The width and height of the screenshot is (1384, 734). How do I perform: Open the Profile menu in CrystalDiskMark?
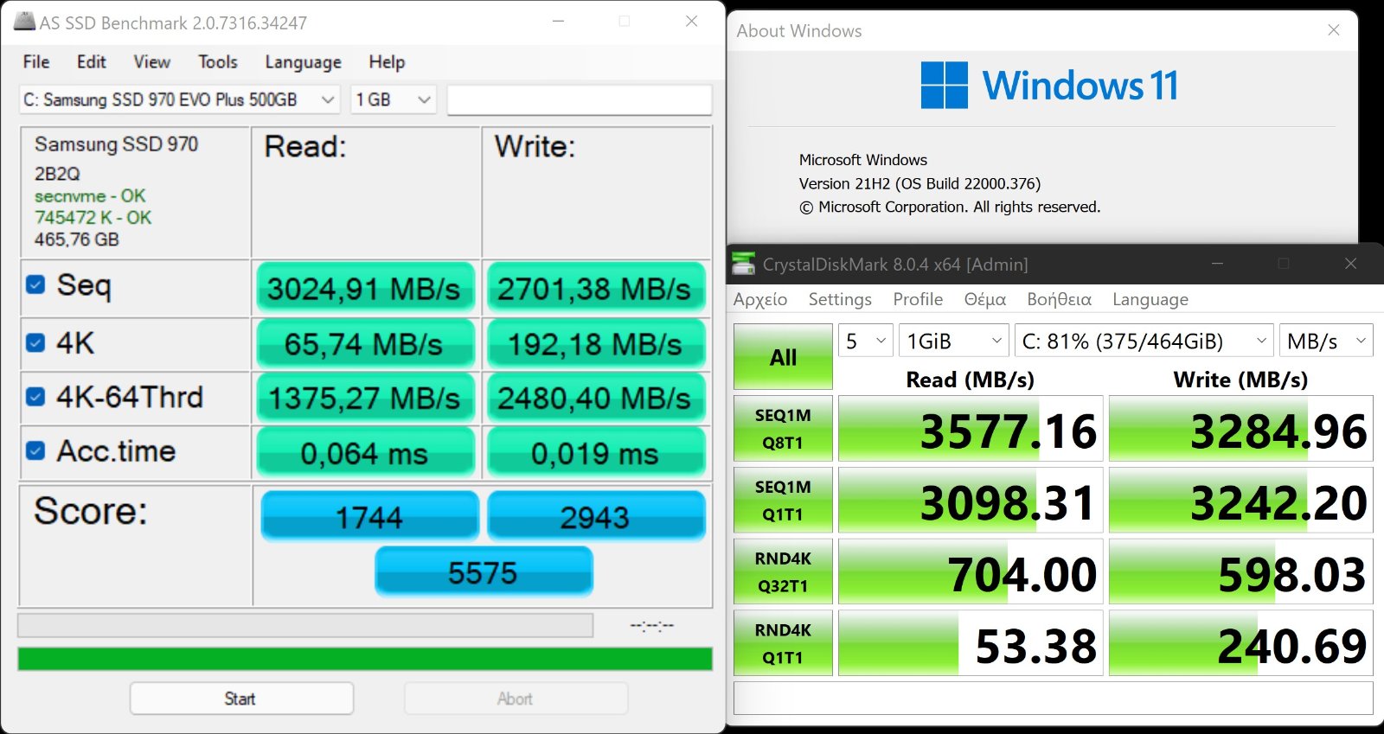click(x=918, y=299)
